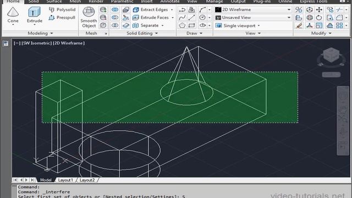Open the Separate dropdown arrow

[x=163, y=26]
